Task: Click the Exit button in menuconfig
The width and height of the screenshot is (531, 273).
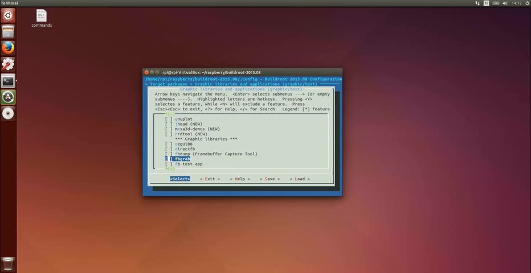Action: [x=210, y=179]
